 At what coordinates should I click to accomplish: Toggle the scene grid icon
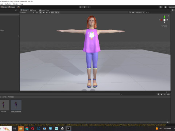click(x=56, y=12)
